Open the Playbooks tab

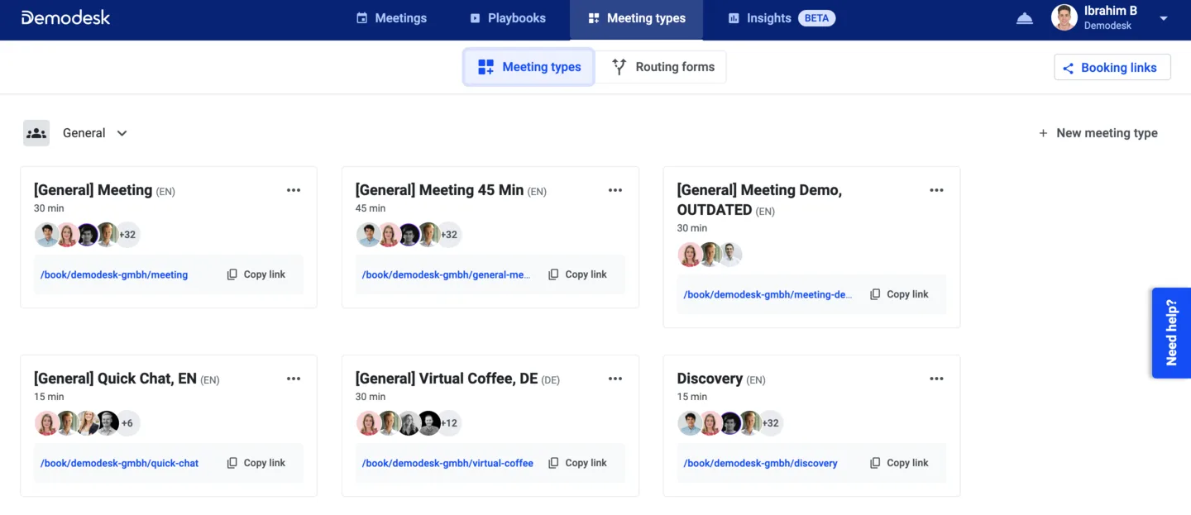tap(507, 18)
